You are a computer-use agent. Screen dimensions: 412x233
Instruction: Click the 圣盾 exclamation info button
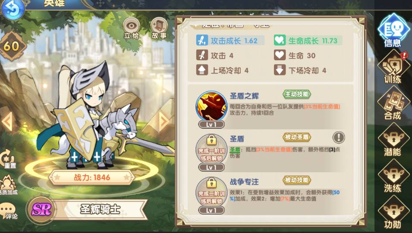pyautogui.click(x=339, y=137)
